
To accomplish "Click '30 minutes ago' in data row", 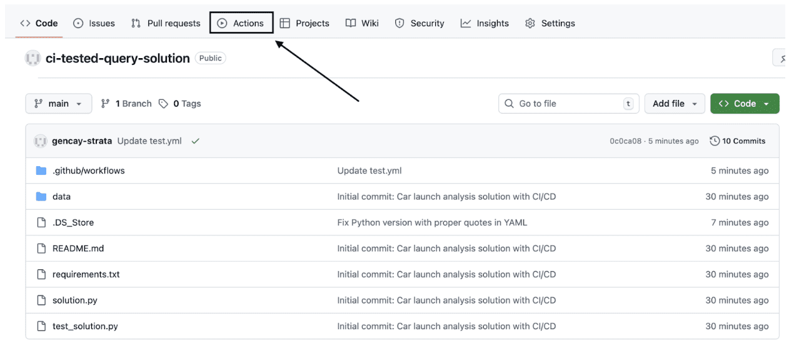I will pos(737,197).
